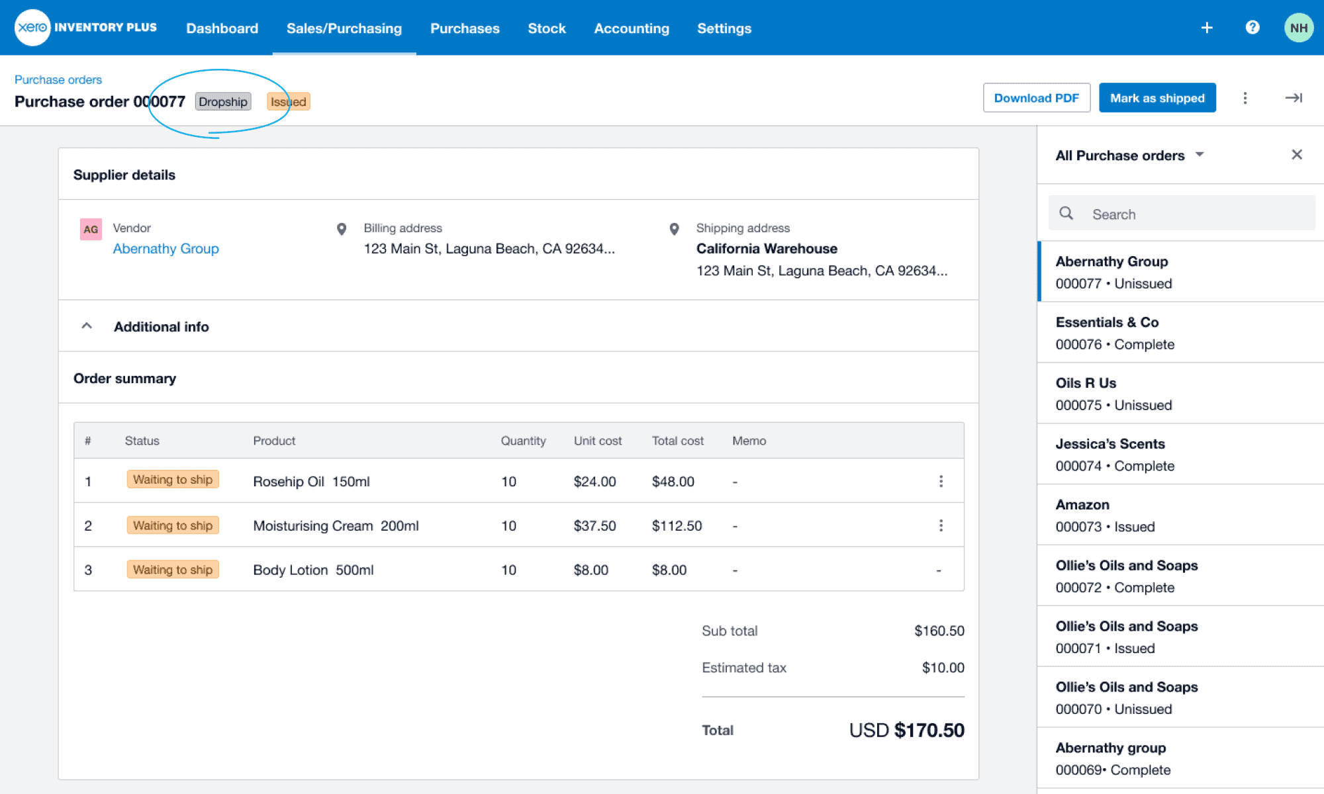This screenshot has height=794, width=1324.
Task: Click the Download PDF button
Action: 1036,97
